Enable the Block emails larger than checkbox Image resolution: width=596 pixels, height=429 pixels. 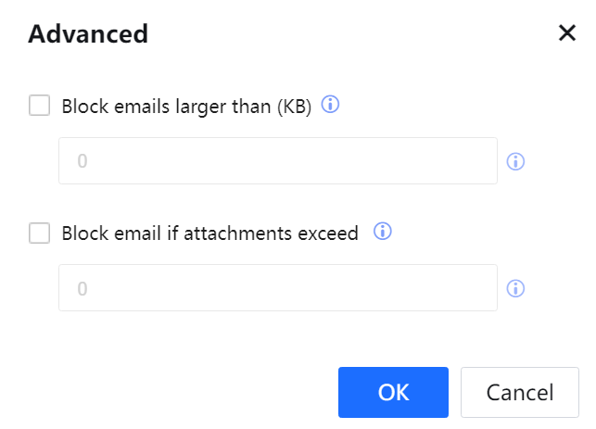(x=40, y=106)
